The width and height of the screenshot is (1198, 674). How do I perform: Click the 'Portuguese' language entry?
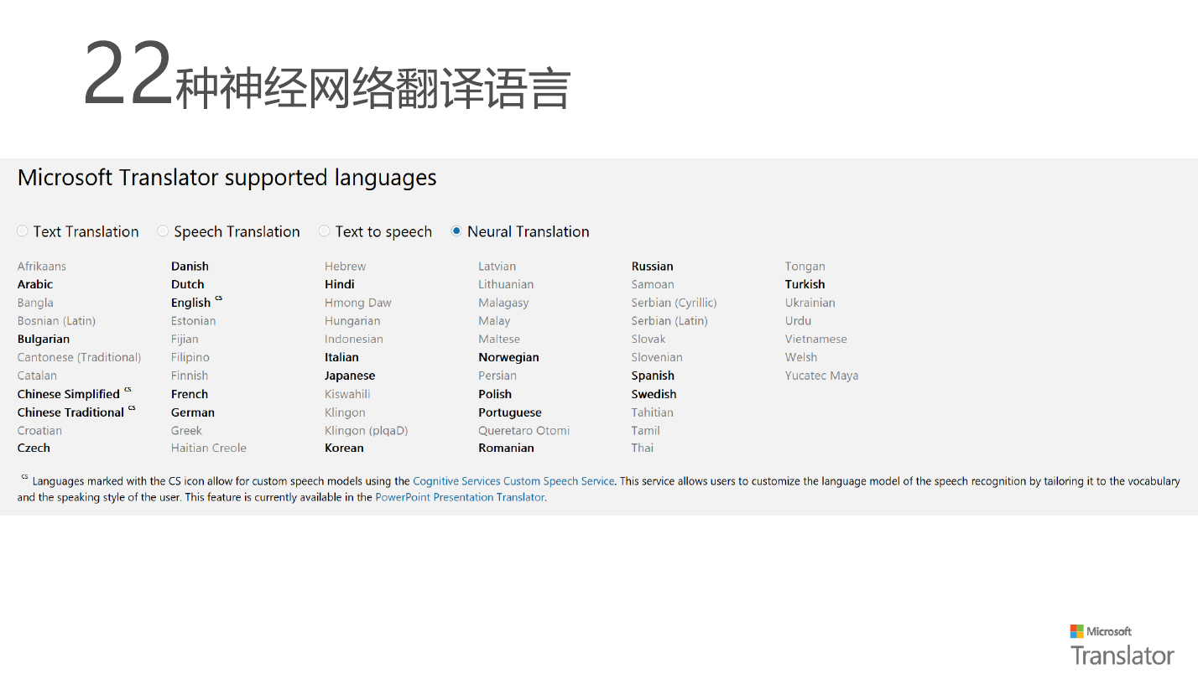point(510,412)
